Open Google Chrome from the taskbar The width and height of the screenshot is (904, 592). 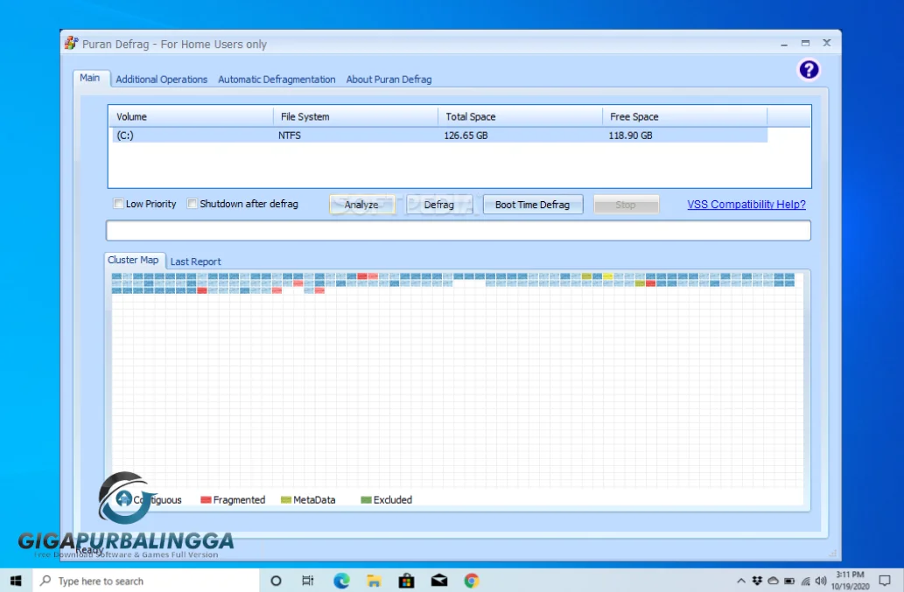[x=471, y=580]
